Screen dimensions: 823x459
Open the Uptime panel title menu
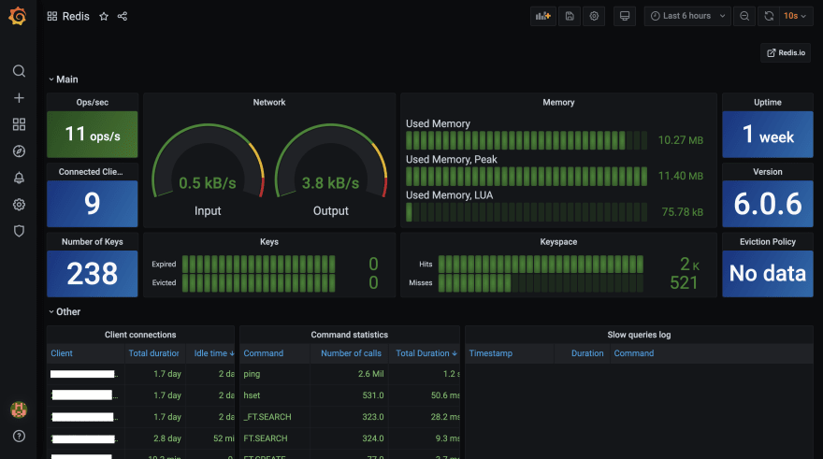[768, 102]
